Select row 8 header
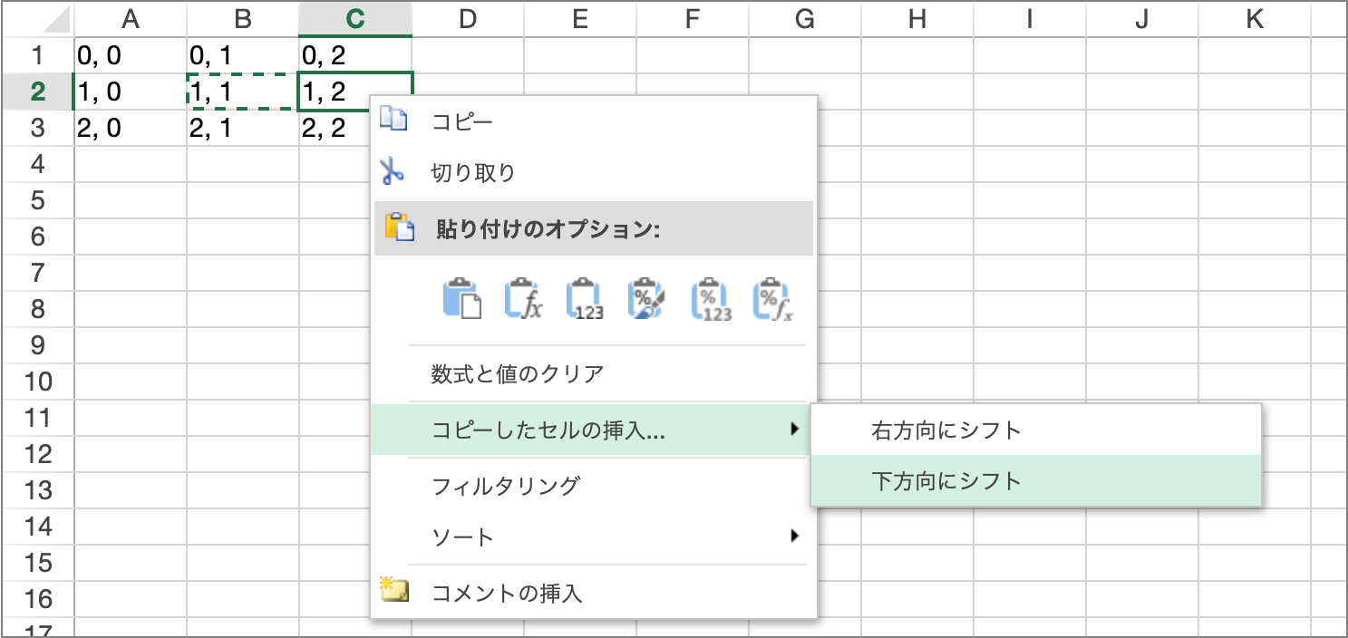The image size is (1348, 638). click(x=38, y=309)
